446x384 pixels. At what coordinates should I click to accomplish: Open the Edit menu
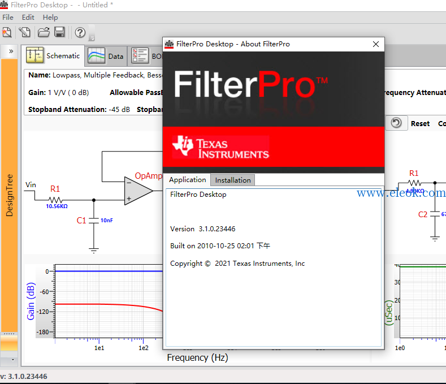coord(28,18)
